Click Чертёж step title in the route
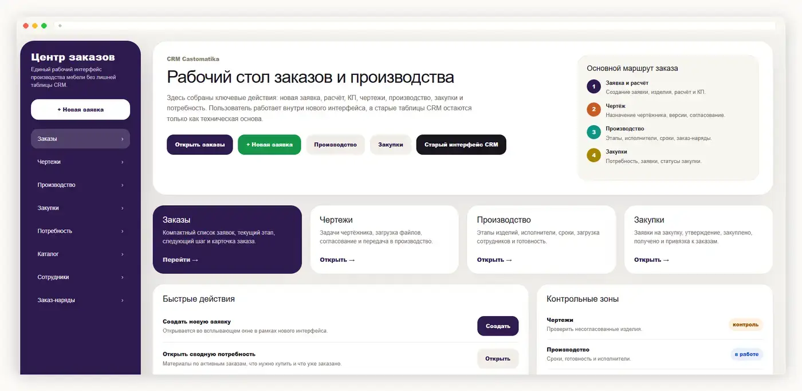 point(615,106)
